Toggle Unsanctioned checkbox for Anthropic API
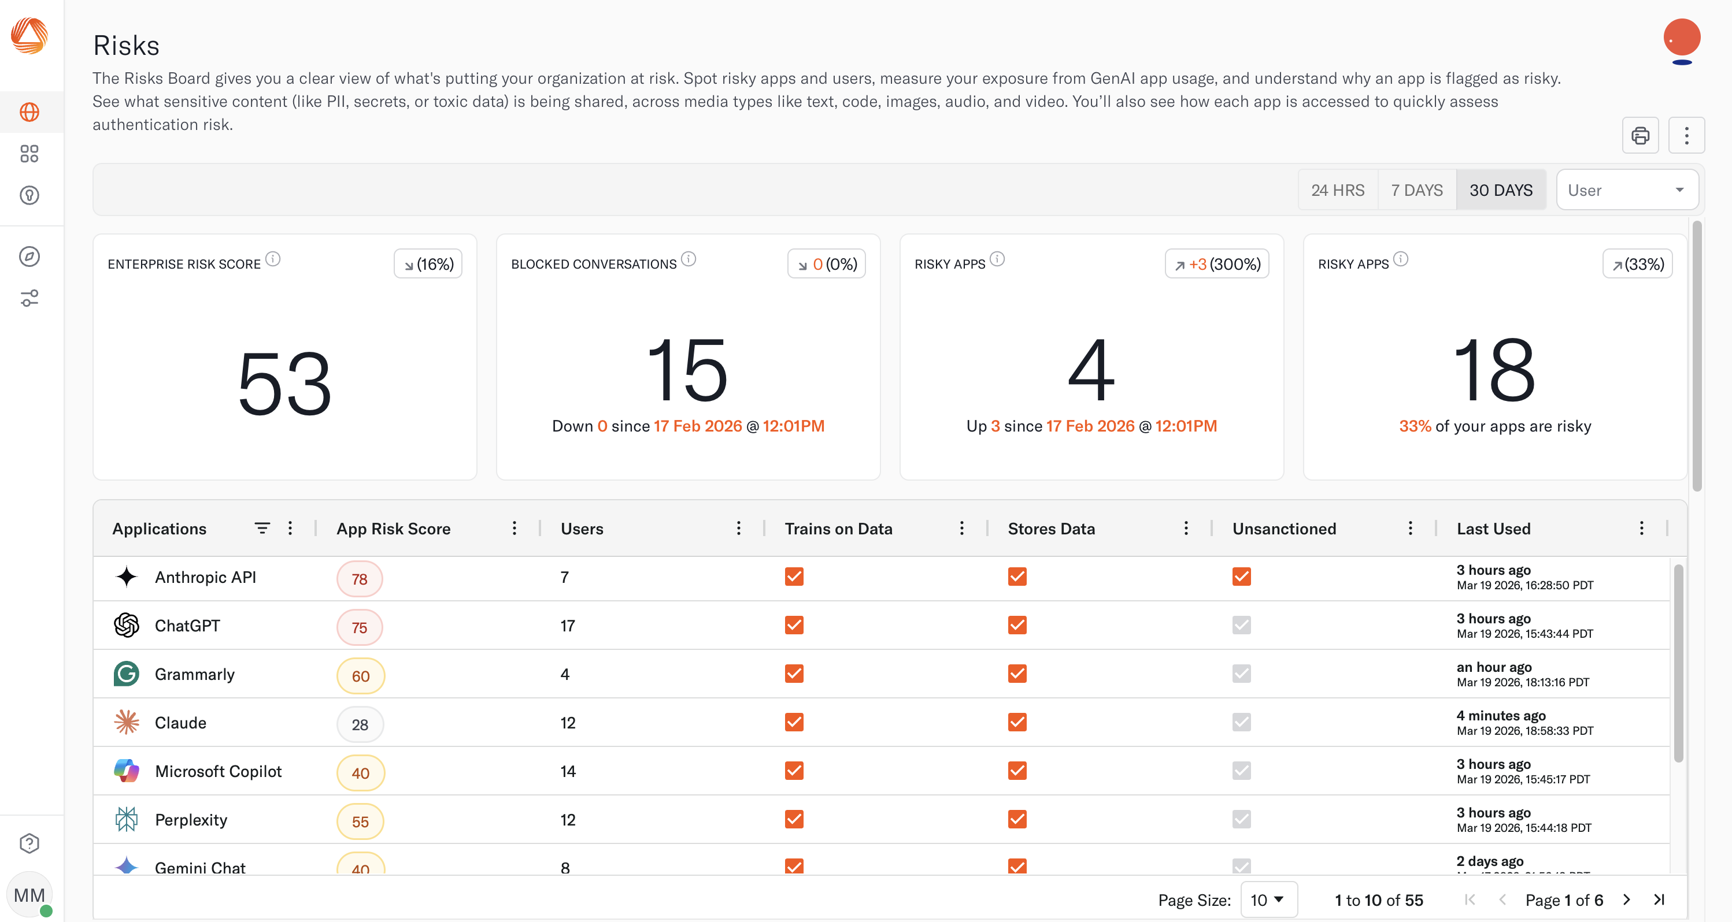The height and width of the screenshot is (922, 1732). (x=1241, y=577)
